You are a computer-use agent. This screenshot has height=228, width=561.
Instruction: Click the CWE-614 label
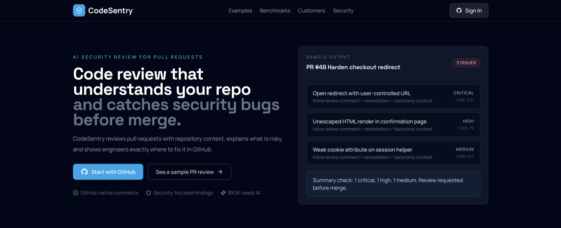tap(465, 156)
